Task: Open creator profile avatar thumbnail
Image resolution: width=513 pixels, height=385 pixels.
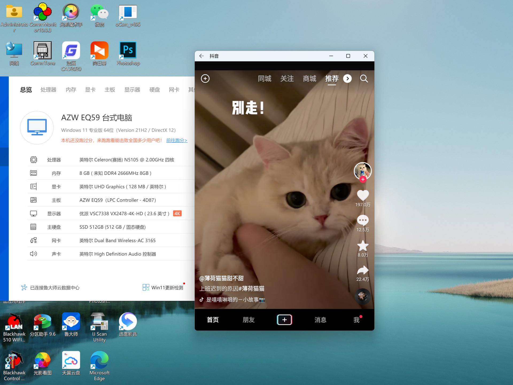Action: 362,170
